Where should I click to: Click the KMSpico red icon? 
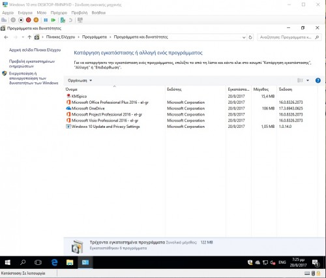coord(68,96)
